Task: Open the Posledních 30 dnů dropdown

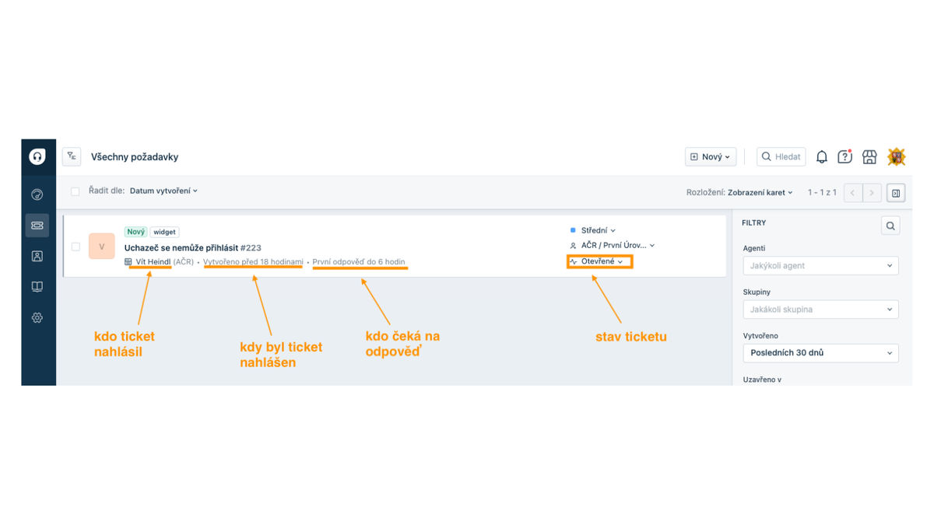Action: 820,353
